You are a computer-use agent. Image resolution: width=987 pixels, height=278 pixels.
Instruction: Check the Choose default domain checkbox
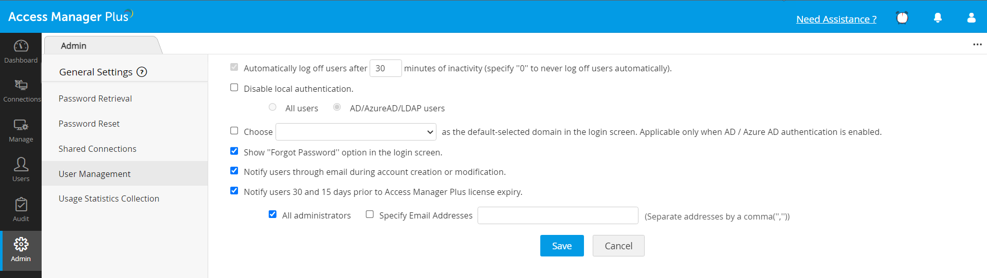point(234,131)
